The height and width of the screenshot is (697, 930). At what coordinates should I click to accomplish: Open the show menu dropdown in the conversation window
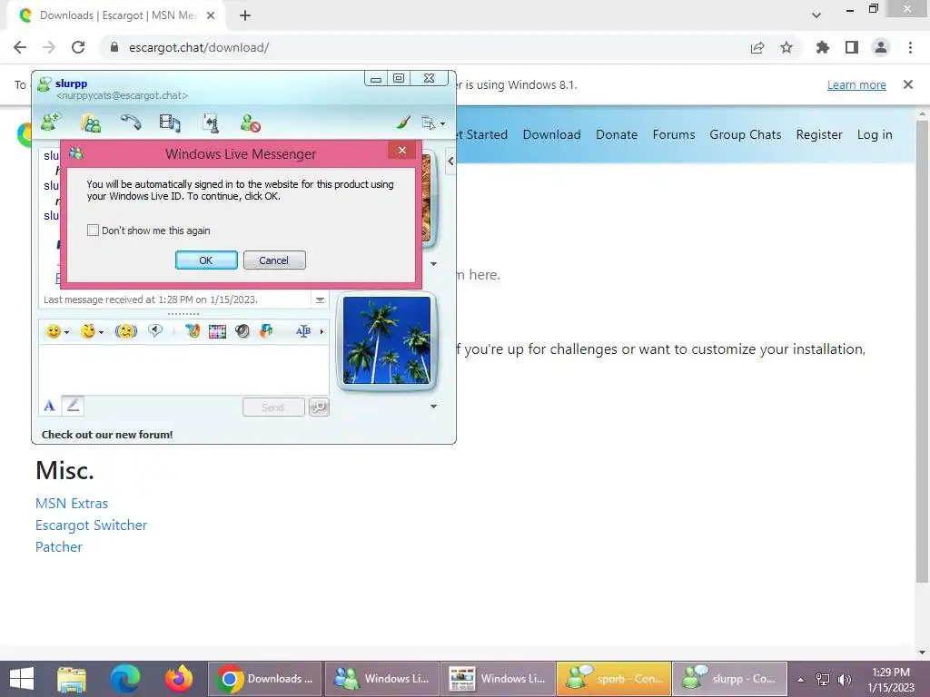click(433, 123)
